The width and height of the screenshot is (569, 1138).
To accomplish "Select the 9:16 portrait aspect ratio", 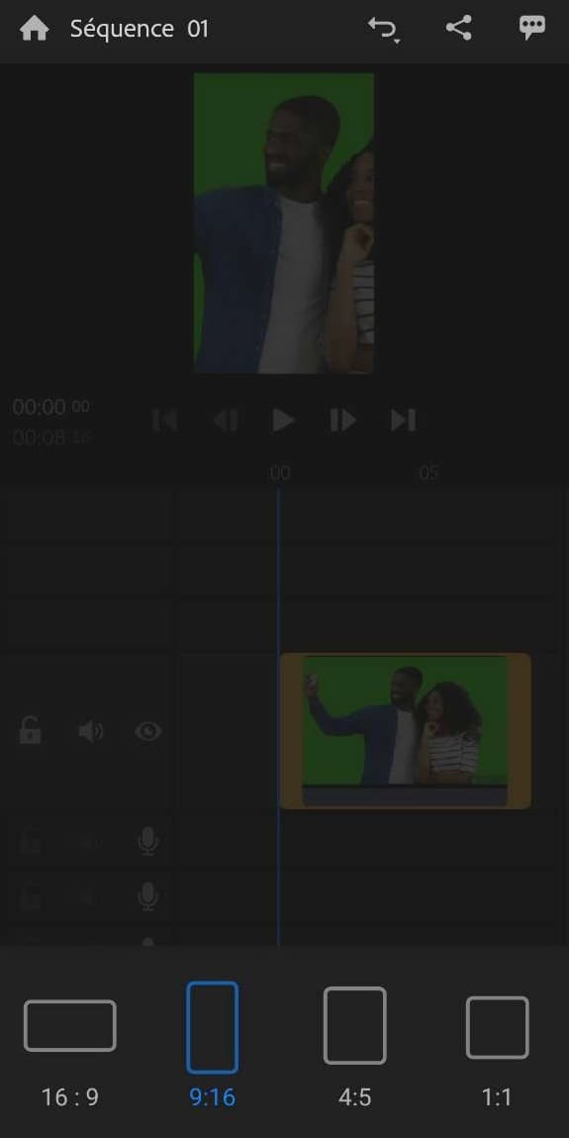I will [213, 1045].
